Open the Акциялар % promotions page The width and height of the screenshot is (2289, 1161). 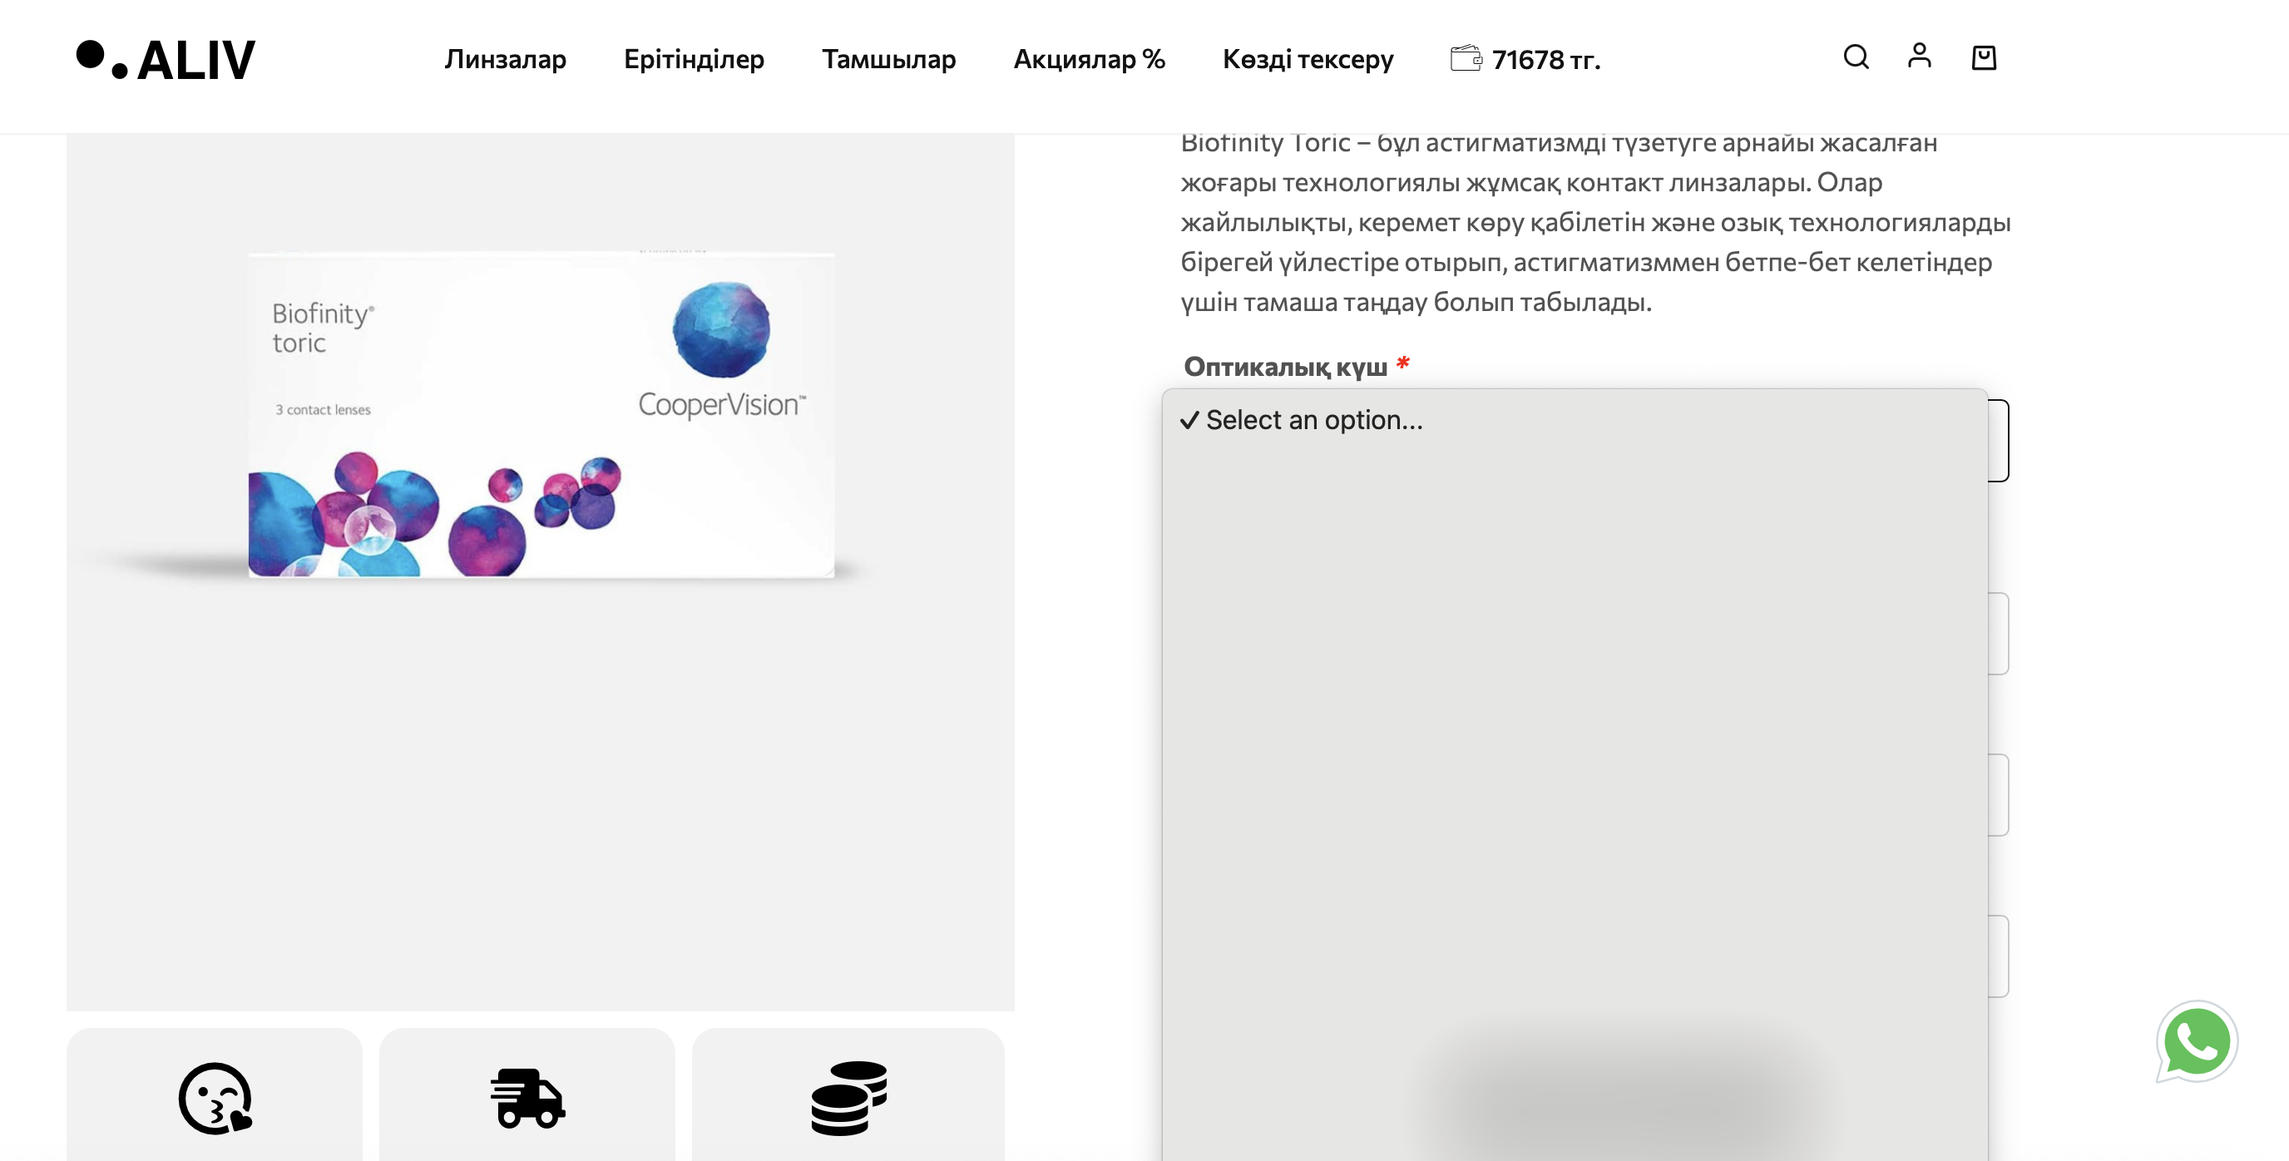(x=1089, y=60)
